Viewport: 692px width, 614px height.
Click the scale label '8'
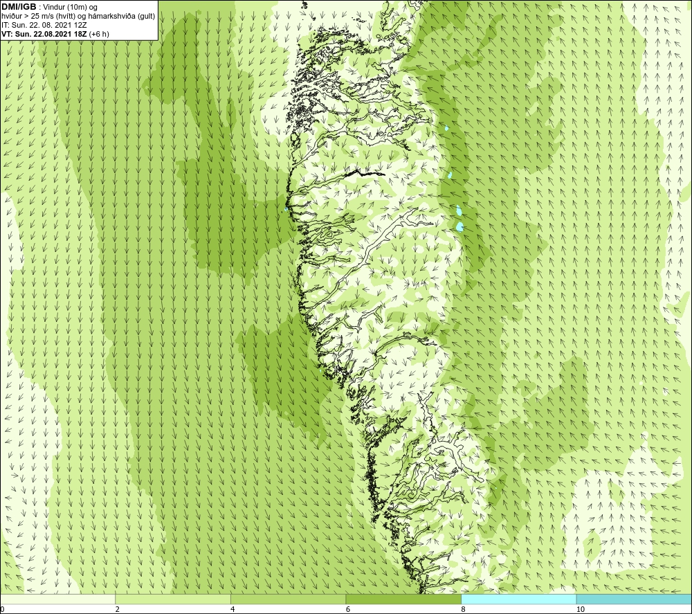click(463, 609)
